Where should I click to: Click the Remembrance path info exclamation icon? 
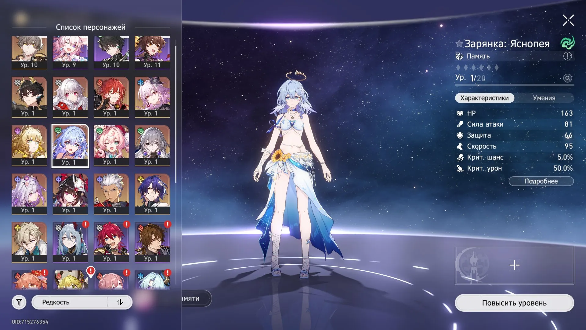(567, 56)
